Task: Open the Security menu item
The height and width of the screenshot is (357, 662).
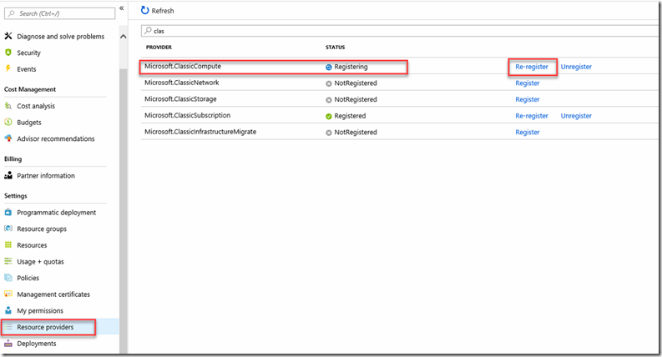Action: pyautogui.click(x=28, y=53)
